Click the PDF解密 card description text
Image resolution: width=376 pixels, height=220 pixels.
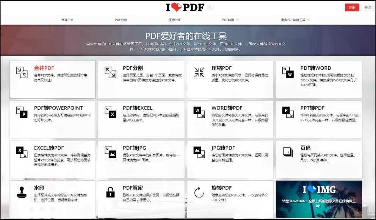coord(151,198)
